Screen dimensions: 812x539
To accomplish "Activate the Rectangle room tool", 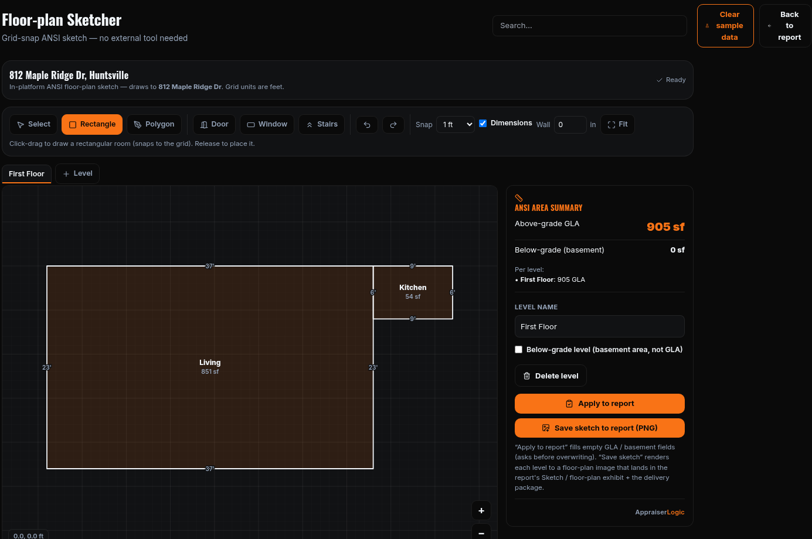I will (92, 124).
